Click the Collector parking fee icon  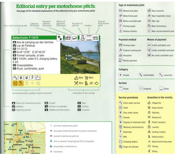120,50
